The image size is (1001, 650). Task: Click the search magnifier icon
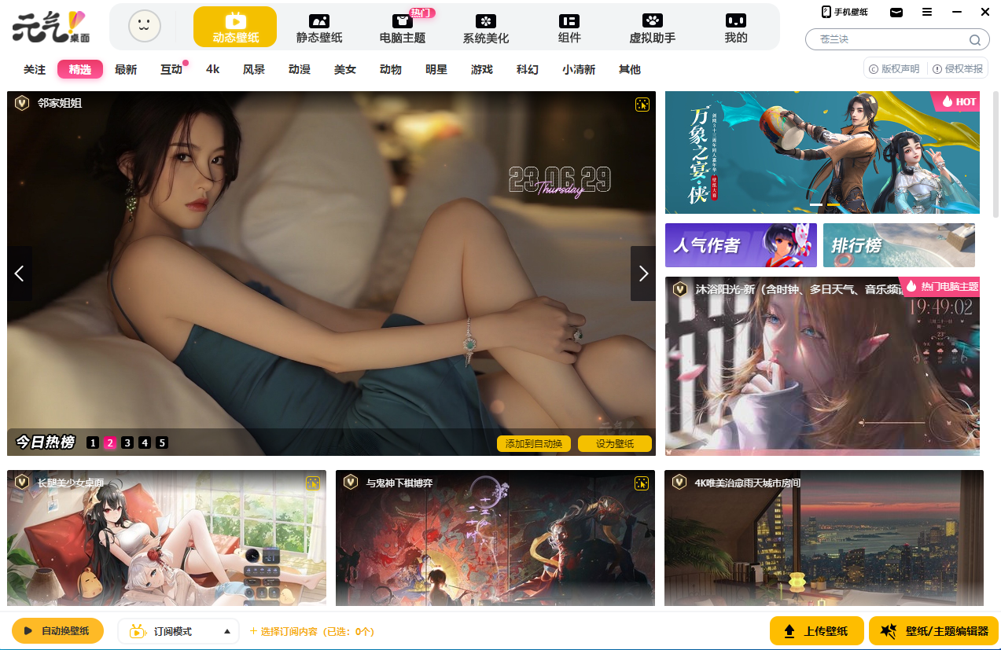[975, 39]
